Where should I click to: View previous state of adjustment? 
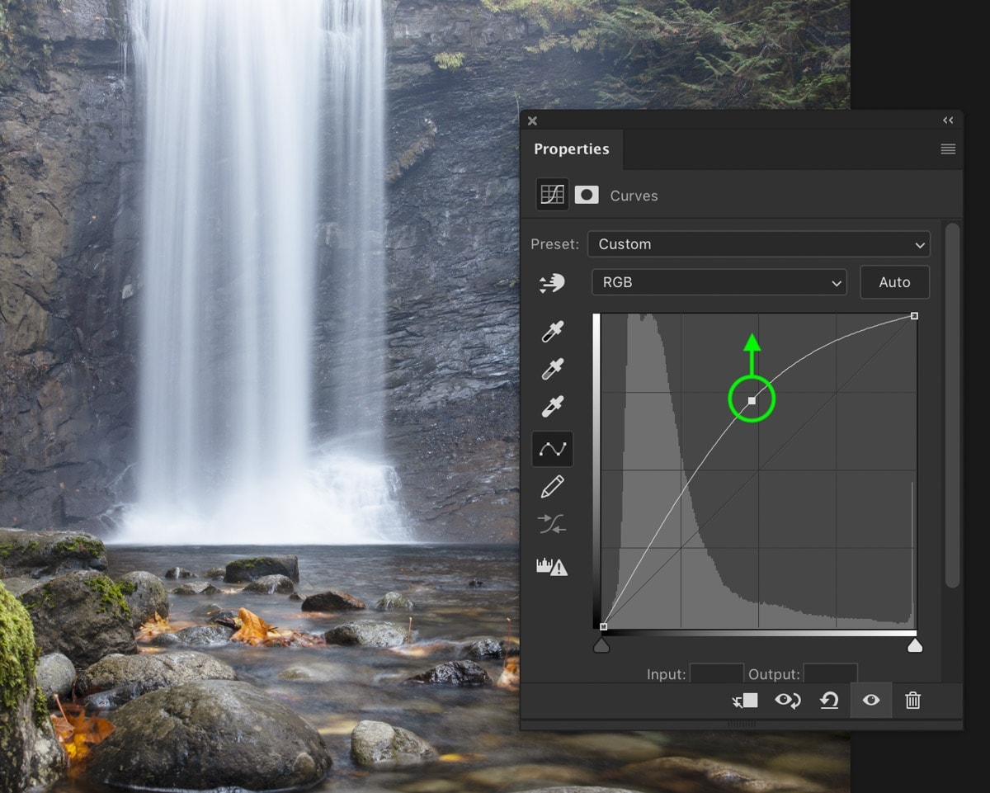coord(787,701)
